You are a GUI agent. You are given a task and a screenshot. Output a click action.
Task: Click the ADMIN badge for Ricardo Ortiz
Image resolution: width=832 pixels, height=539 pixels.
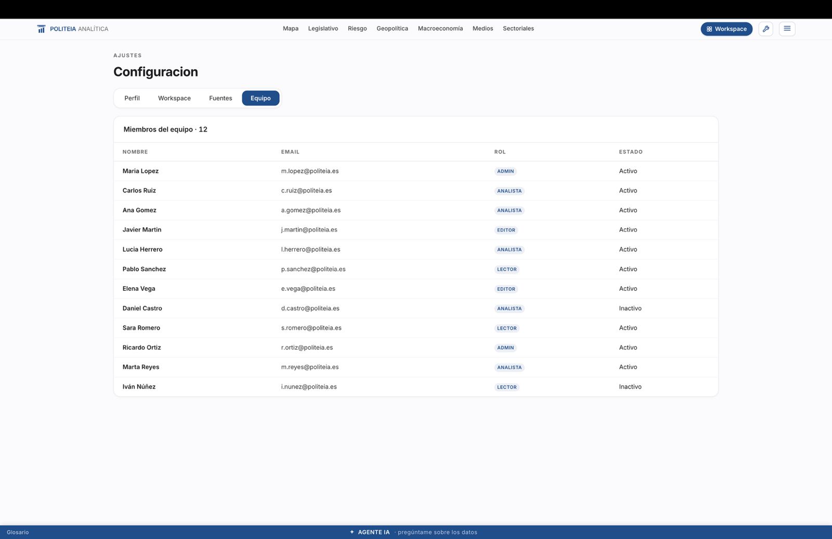(505, 348)
